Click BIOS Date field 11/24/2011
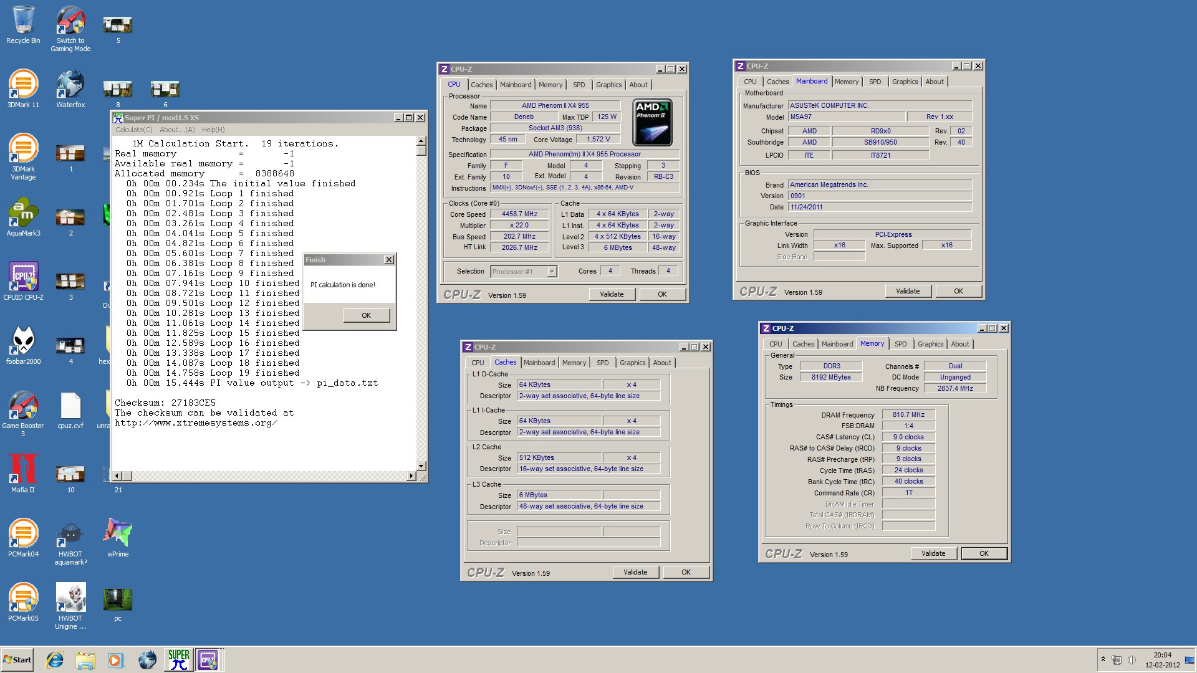Screen dimensions: 1197x673 pos(880,207)
